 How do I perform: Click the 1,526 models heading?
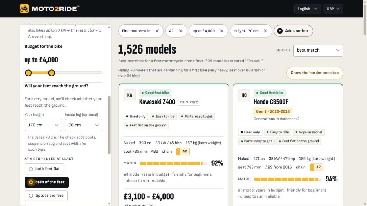pyautogui.click(x=147, y=49)
